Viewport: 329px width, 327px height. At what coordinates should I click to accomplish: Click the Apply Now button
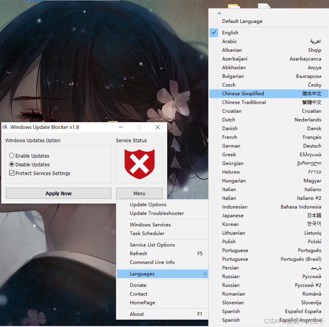click(x=58, y=193)
